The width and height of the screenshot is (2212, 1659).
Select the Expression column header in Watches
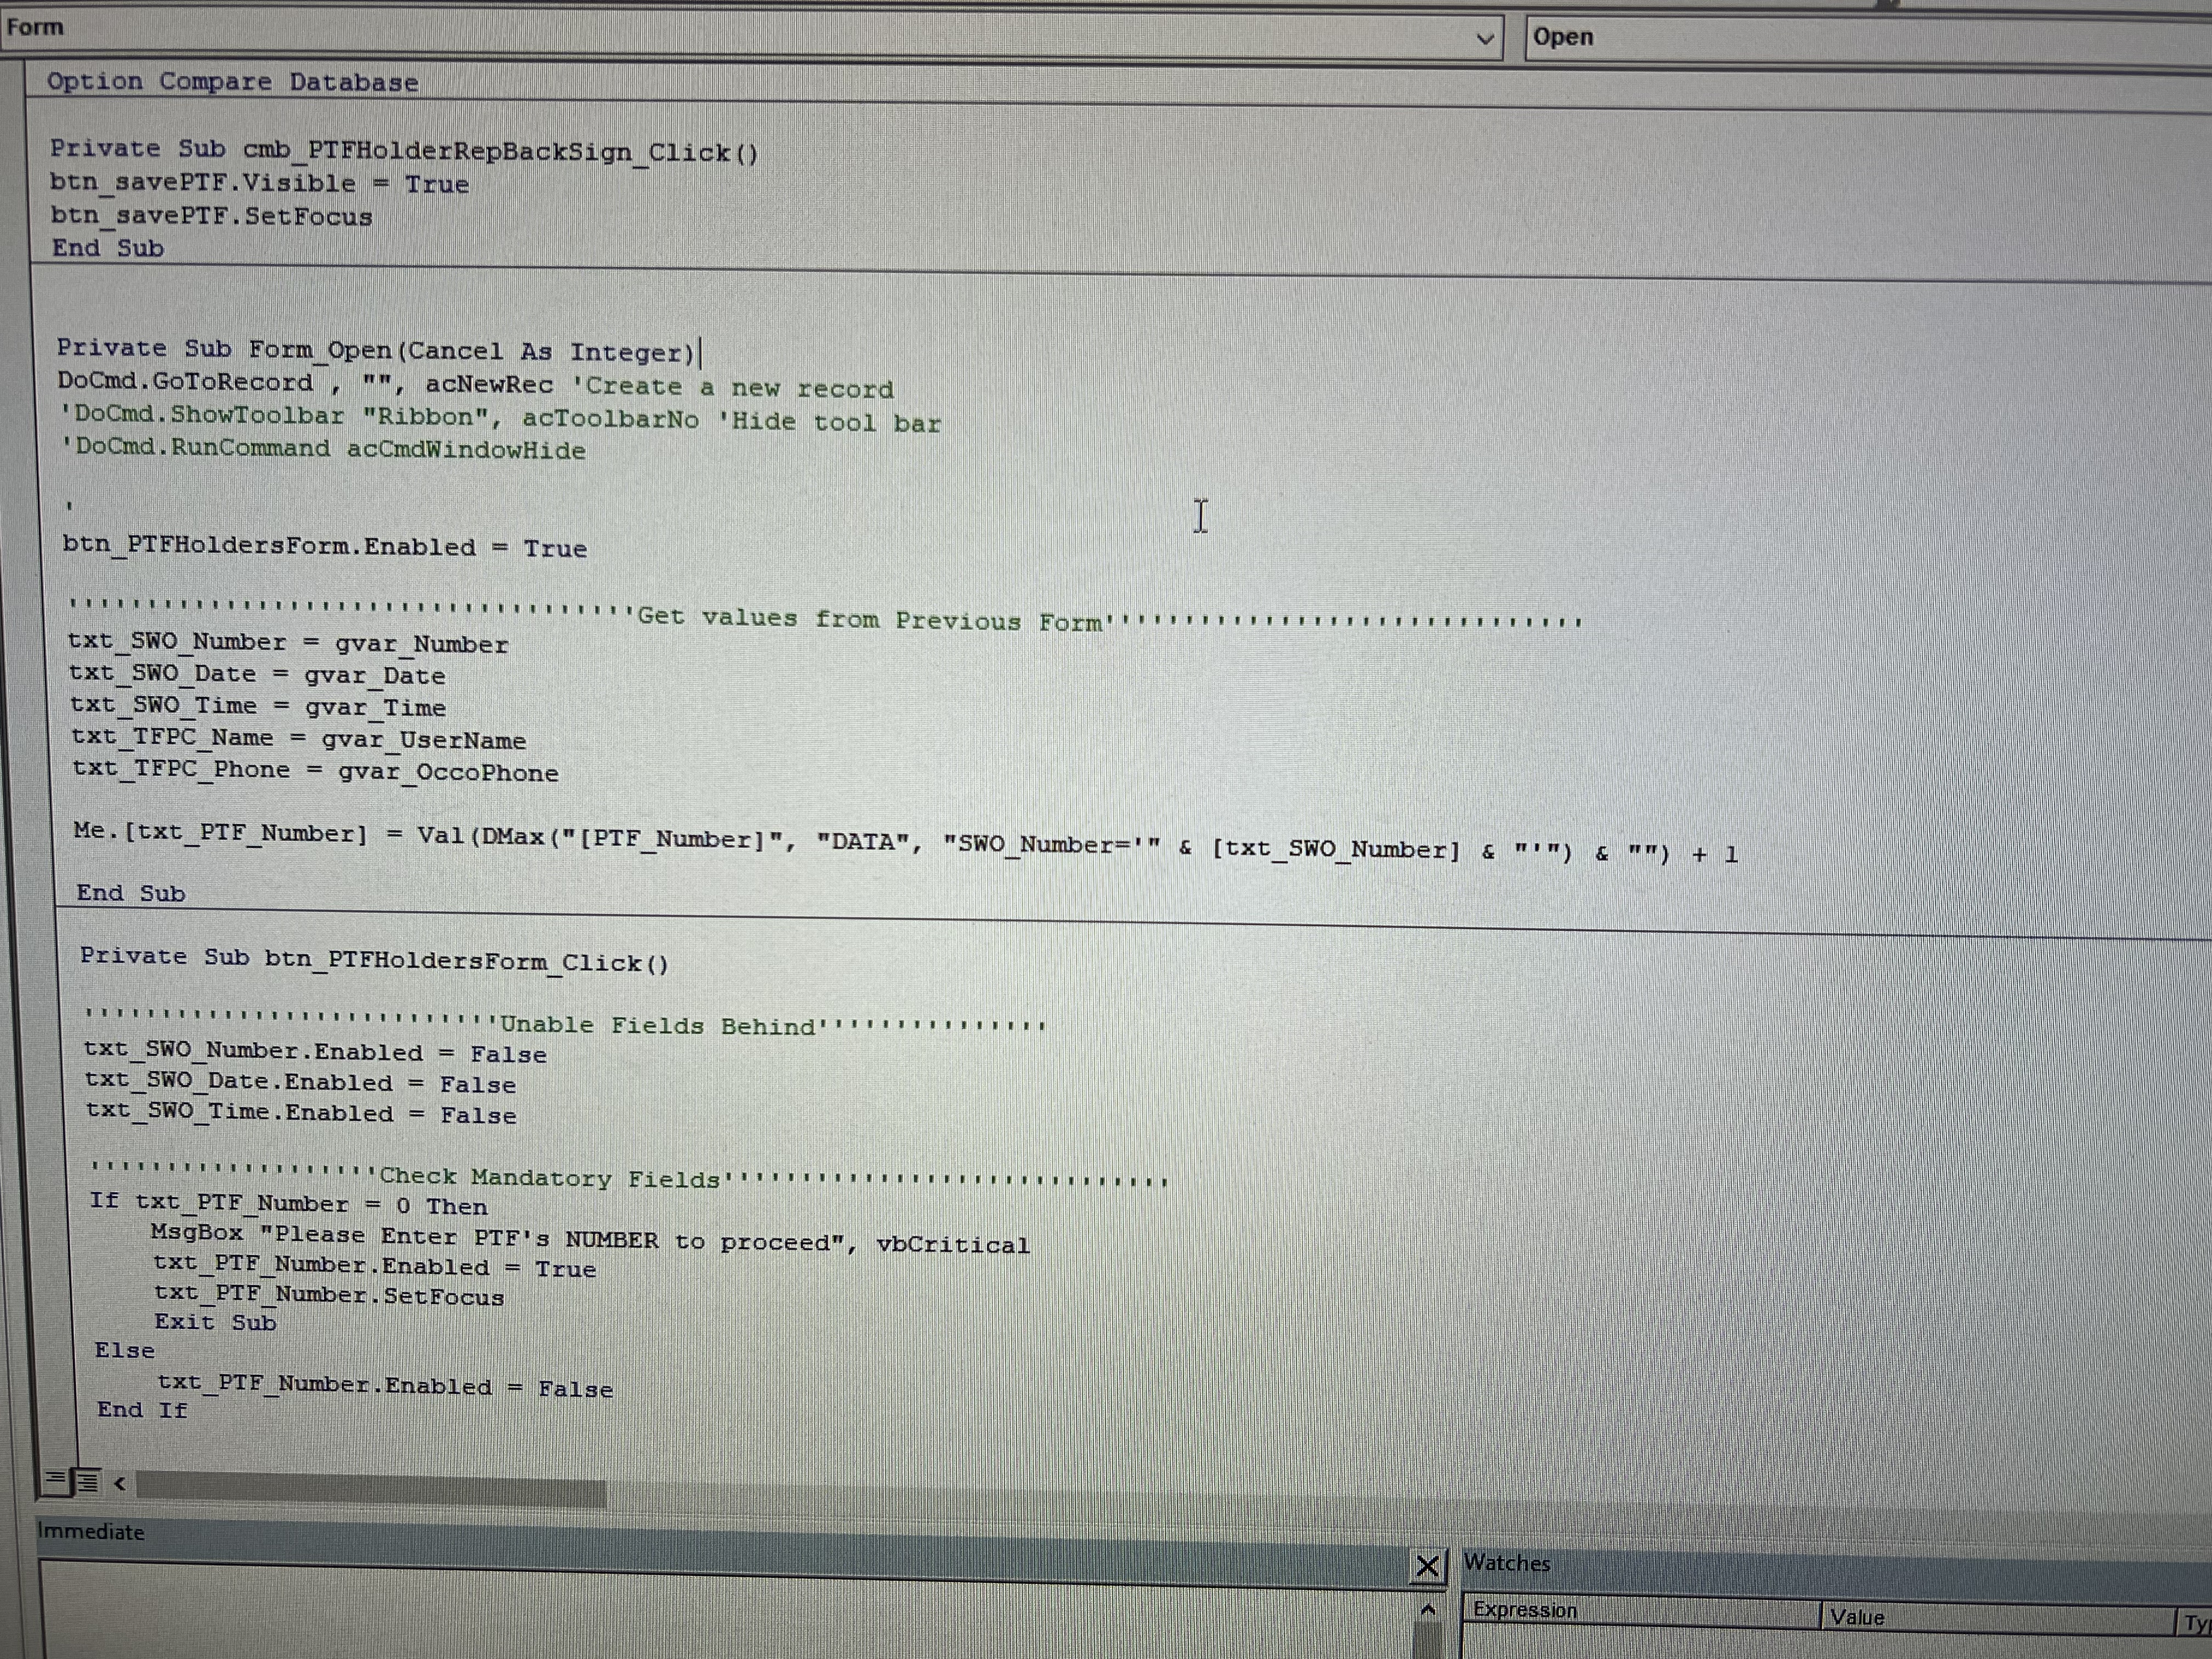click(x=1525, y=1611)
